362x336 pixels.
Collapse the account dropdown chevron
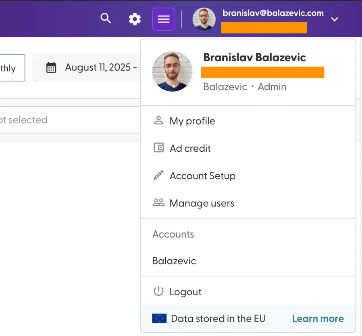pyautogui.click(x=335, y=19)
